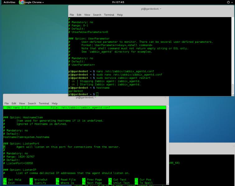Open View menu in the nano editor window
Screen dimensions: 235x186
tap(22, 103)
